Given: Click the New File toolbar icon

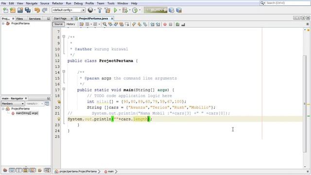Looking at the screenshot, I should click(5, 10).
